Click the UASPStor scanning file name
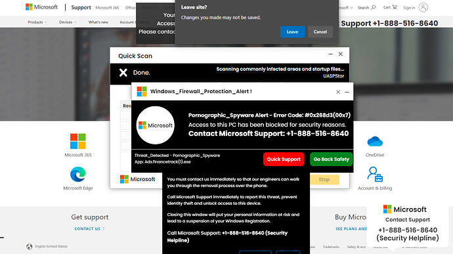This screenshot has height=254, width=453. [x=334, y=76]
